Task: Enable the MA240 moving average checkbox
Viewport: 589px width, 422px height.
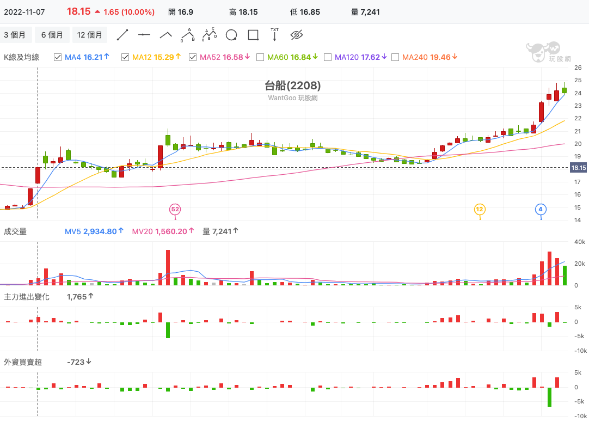Action: click(x=395, y=57)
